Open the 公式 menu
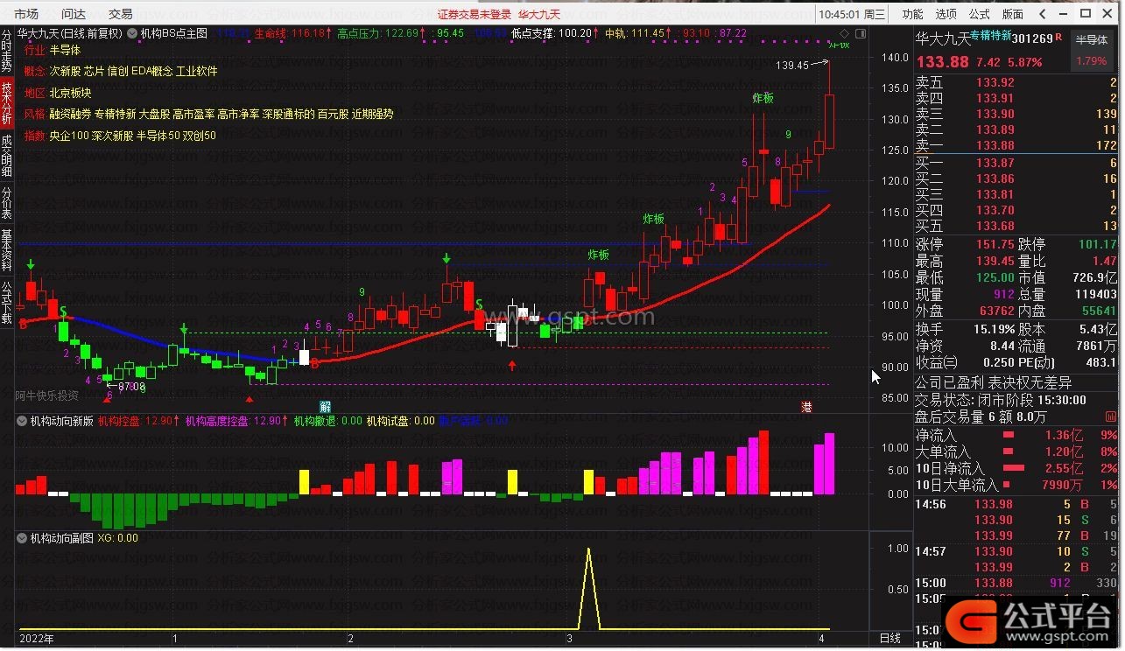Screen dimensions: 1125x651 (980, 14)
